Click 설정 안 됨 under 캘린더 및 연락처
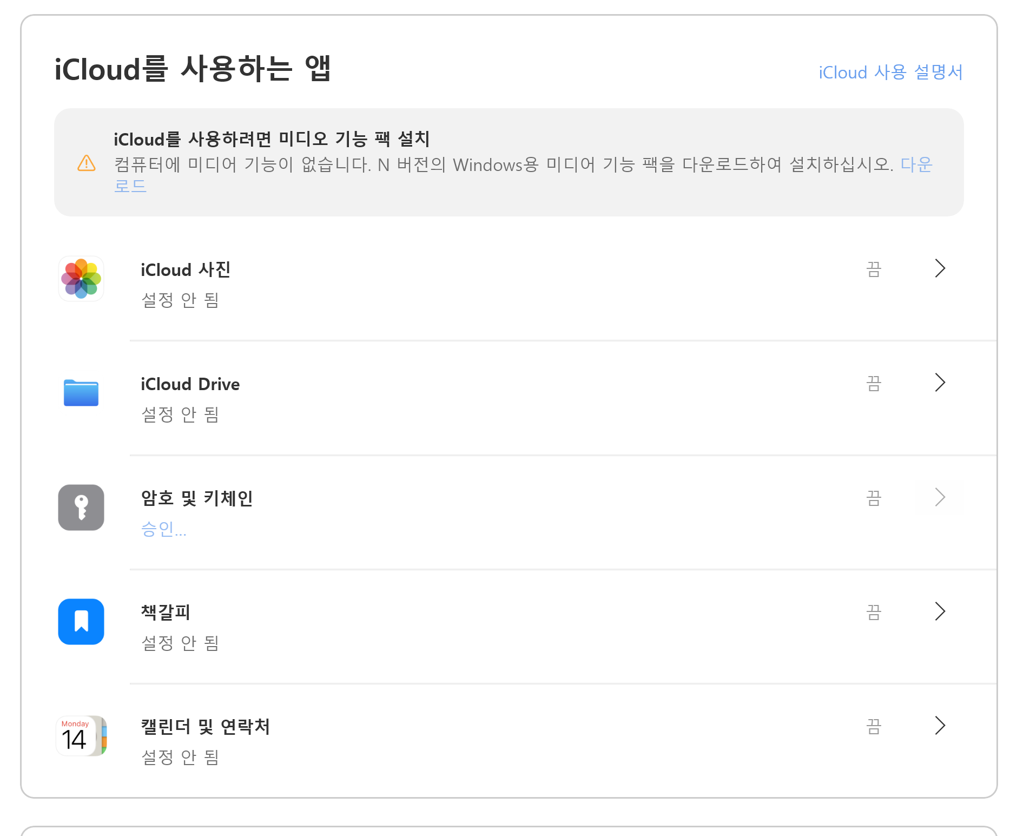Image resolution: width=1017 pixels, height=836 pixels. (x=180, y=757)
